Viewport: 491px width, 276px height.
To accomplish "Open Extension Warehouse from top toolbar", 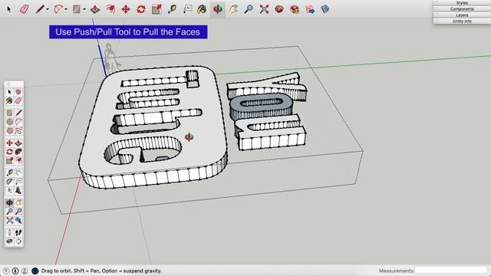I will click(295, 9).
